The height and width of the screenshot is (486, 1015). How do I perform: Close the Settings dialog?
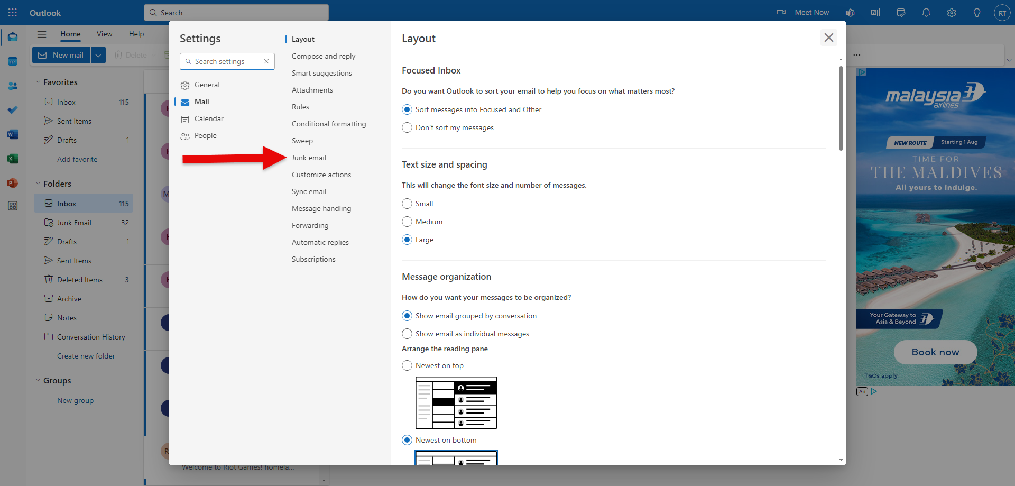click(x=828, y=38)
